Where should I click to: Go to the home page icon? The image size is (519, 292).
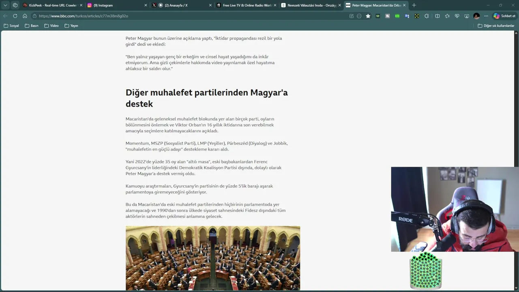point(25,16)
